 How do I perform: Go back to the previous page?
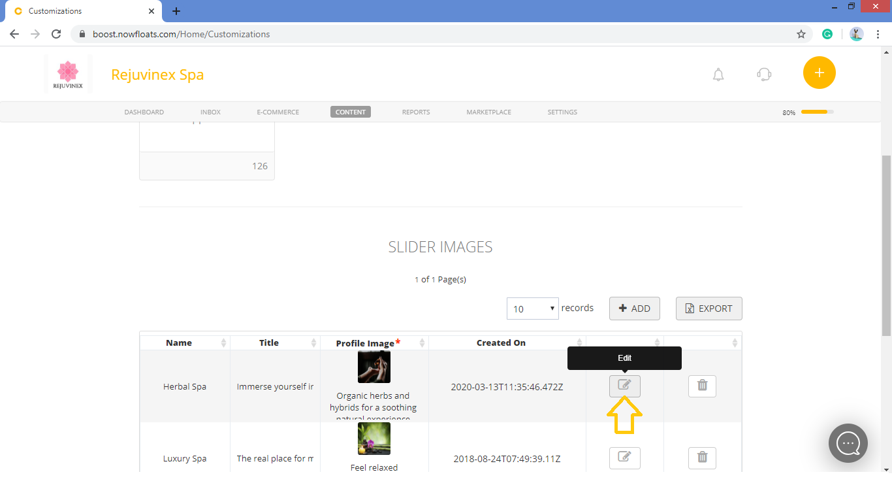[x=14, y=34]
